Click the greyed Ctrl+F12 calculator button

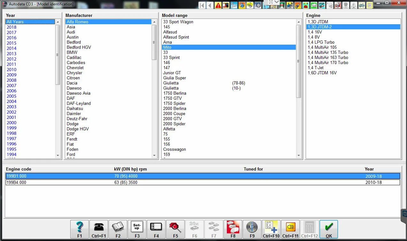(x=310, y=229)
